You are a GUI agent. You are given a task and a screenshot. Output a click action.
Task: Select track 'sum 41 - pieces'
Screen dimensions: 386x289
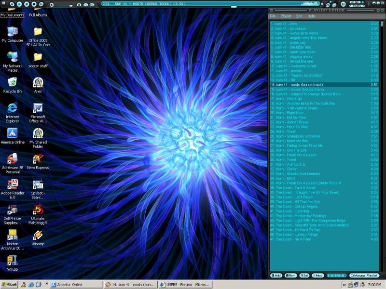[x=324, y=71]
